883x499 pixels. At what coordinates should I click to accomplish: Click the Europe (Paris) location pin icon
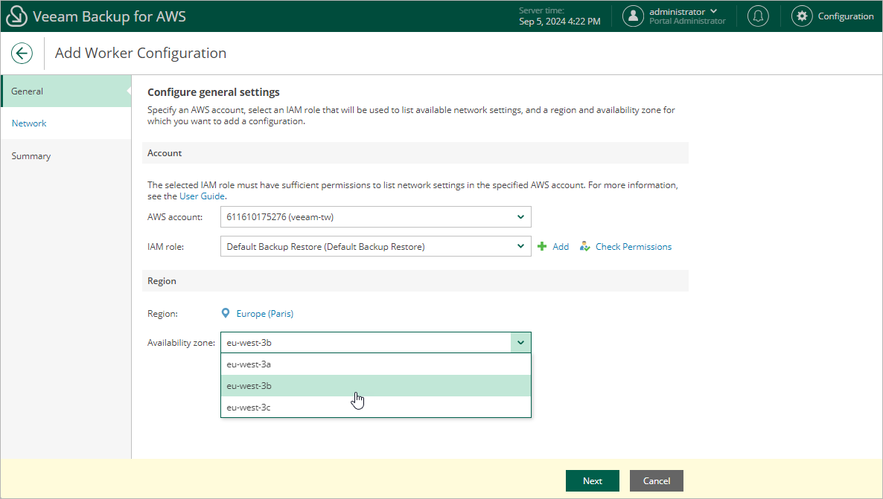[x=226, y=314]
